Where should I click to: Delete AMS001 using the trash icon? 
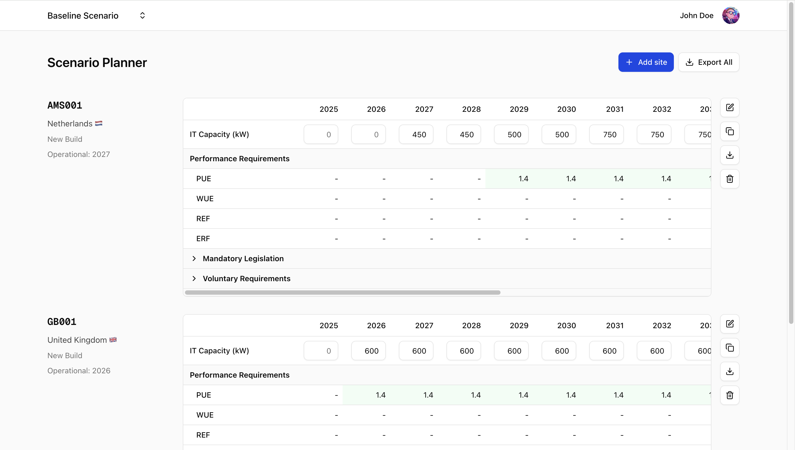tap(730, 179)
